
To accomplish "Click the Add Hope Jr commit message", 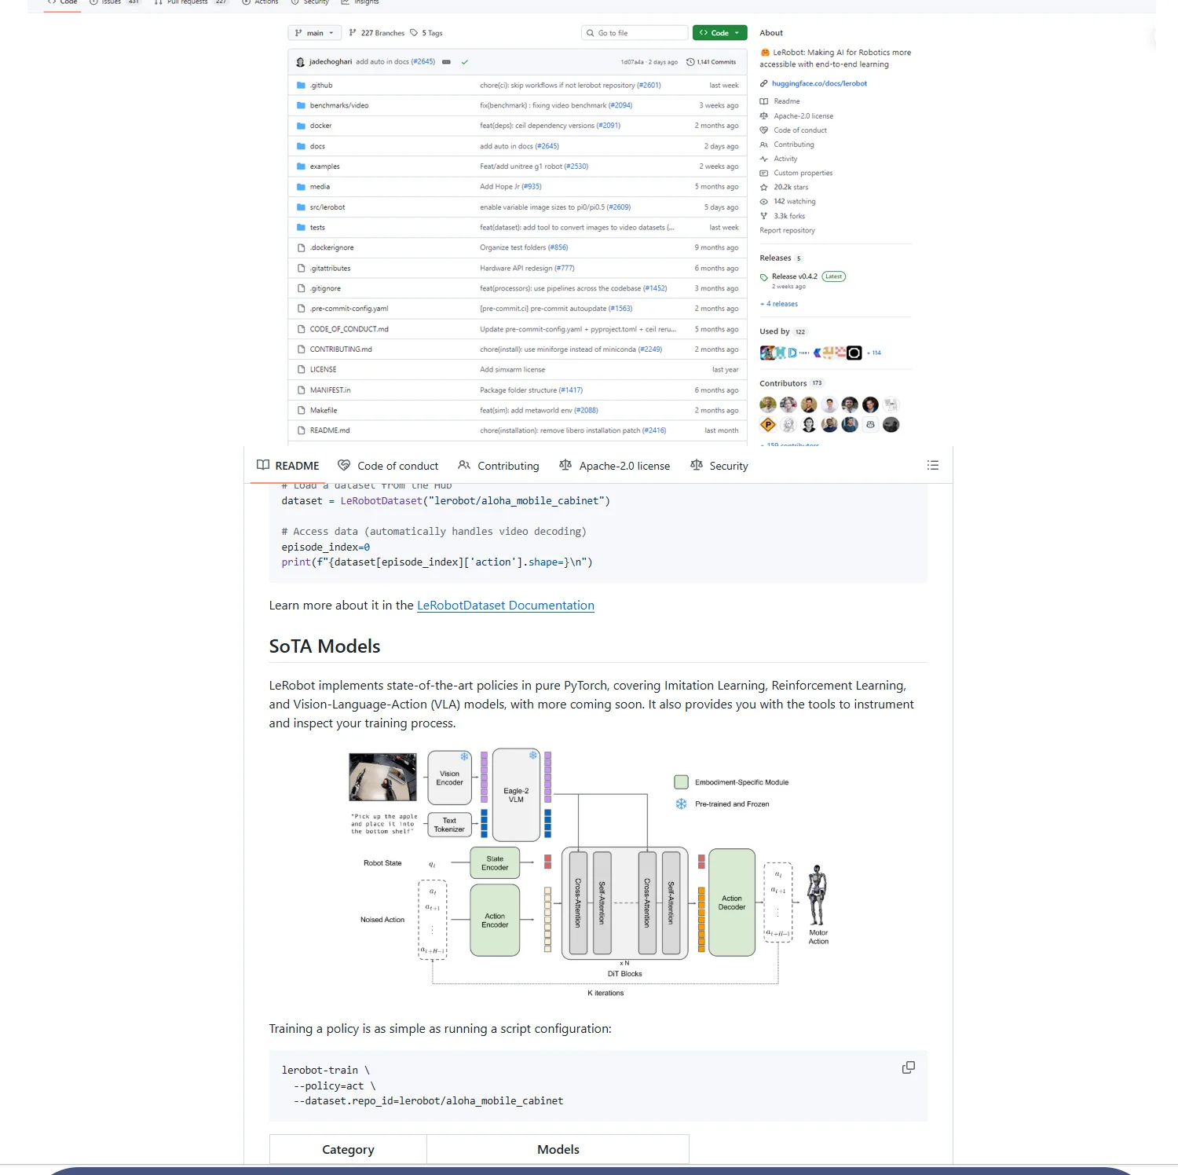I will [x=499, y=187].
